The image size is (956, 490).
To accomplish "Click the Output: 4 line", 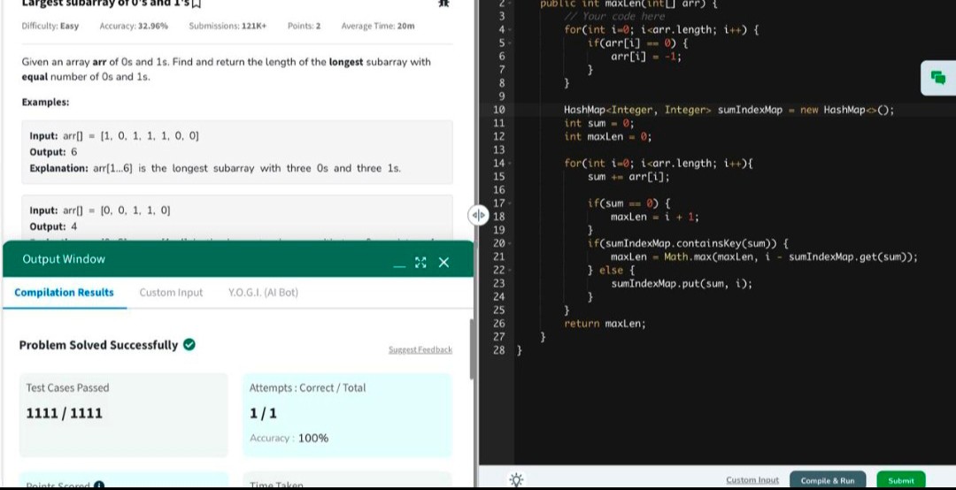I will (53, 226).
